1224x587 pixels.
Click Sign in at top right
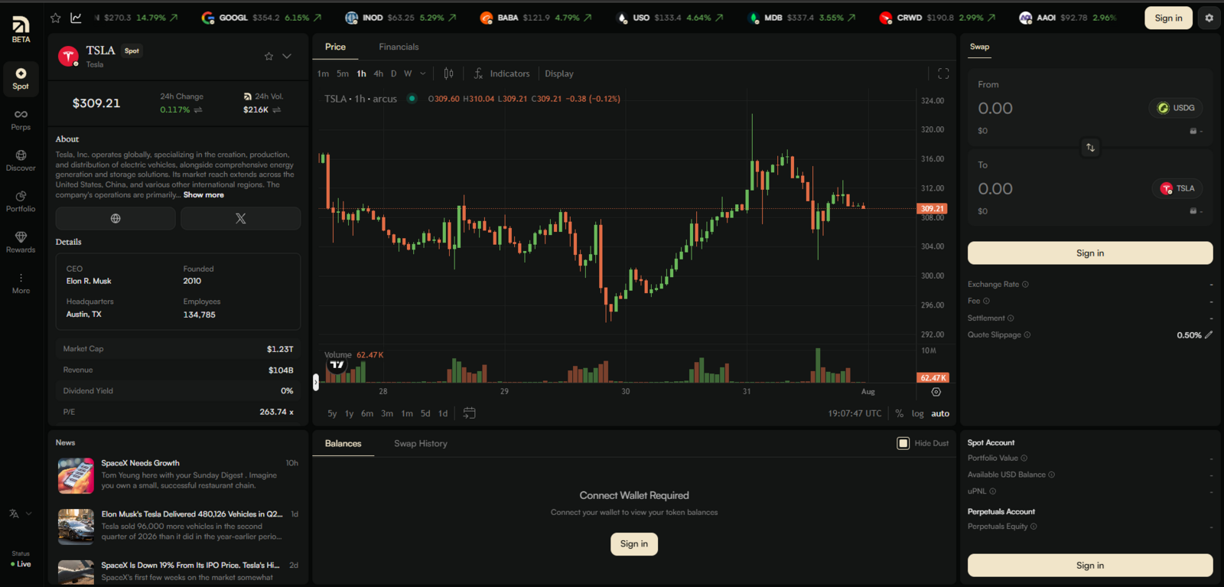point(1168,18)
